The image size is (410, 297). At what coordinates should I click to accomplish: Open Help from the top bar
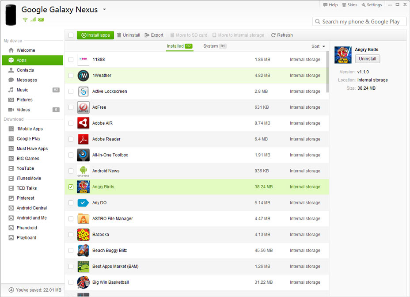[x=330, y=5]
